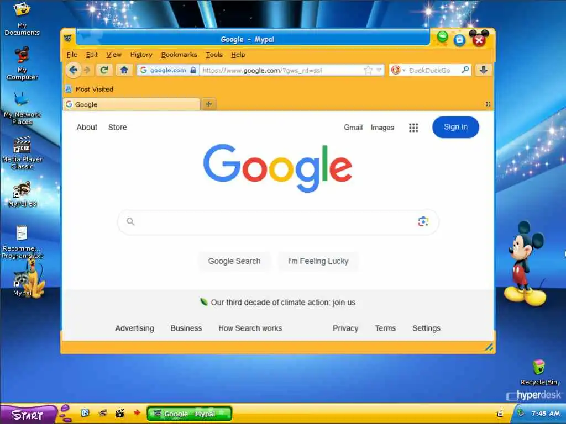Open the History menu
This screenshot has height=424, width=566.
click(x=141, y=55)
